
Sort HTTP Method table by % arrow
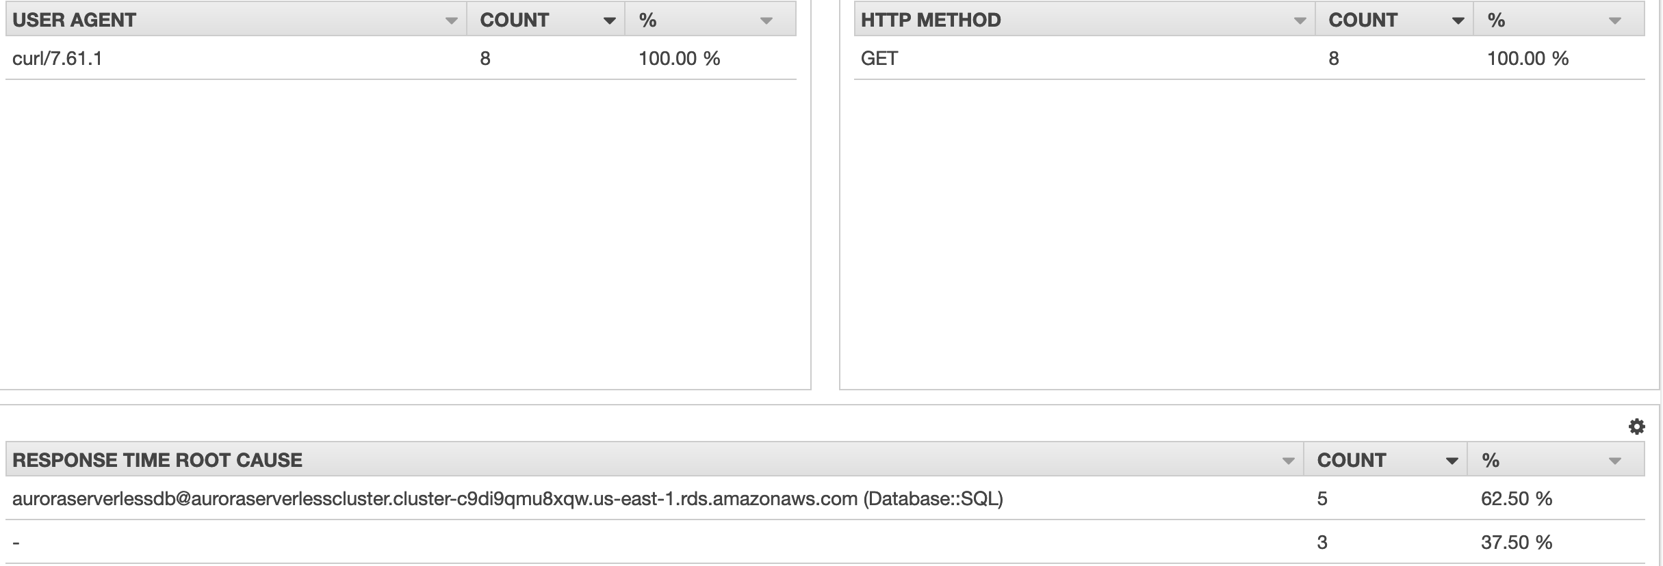(1615, 21)
